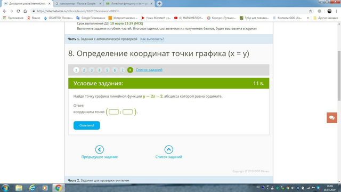Open the Ножи Microtech bookmark
The height and width of the screenshot is (192, 341).
[156, 18]
